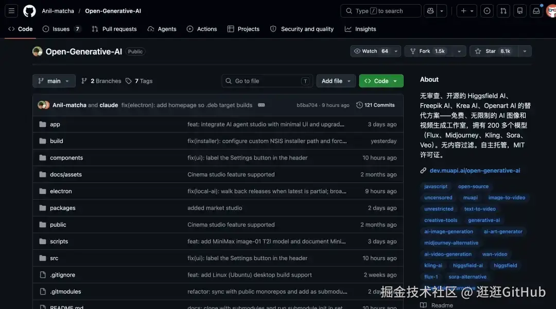Click the Fork button
Screen dimensions: 556x309
[x=429, y=51]
